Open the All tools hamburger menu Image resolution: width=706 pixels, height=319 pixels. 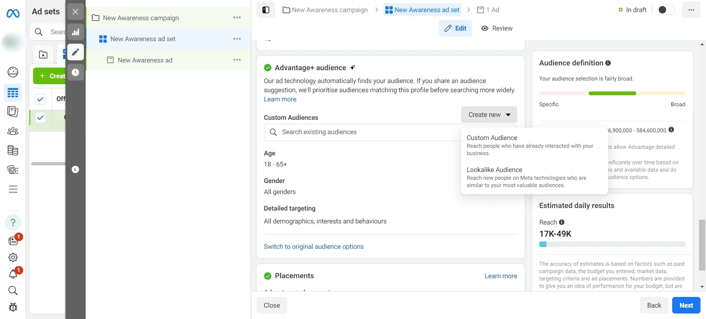tap(13, 189)
